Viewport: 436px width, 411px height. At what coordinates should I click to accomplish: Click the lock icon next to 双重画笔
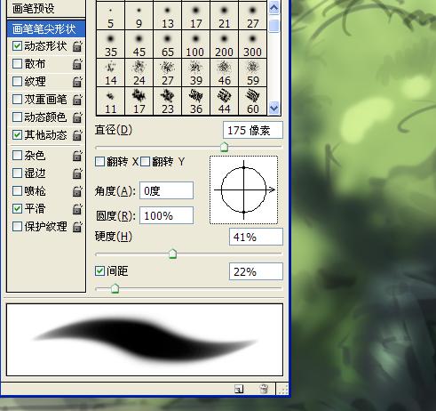(77, 100)
